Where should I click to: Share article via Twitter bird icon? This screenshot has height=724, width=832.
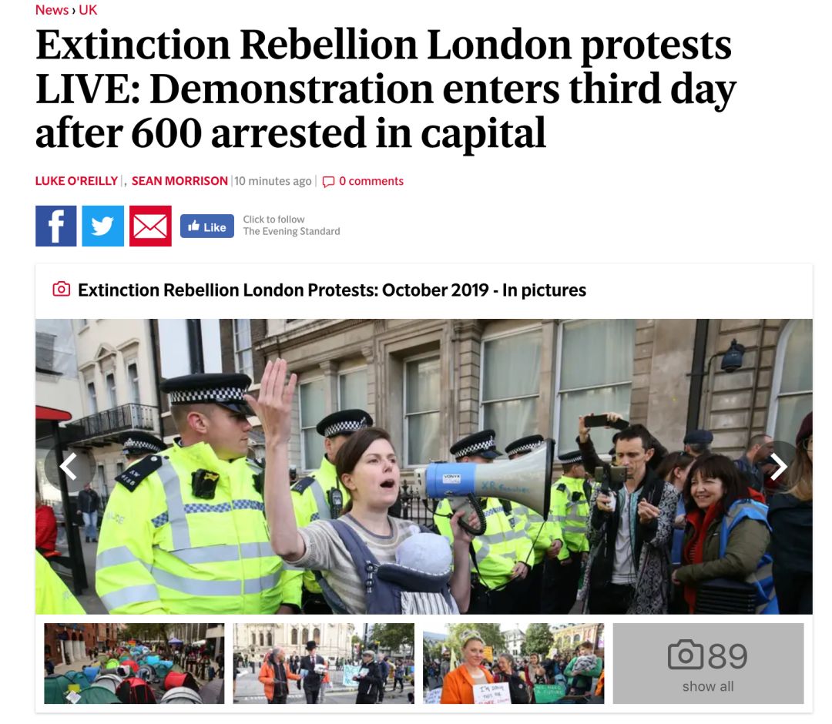click(x=103, y=226)
